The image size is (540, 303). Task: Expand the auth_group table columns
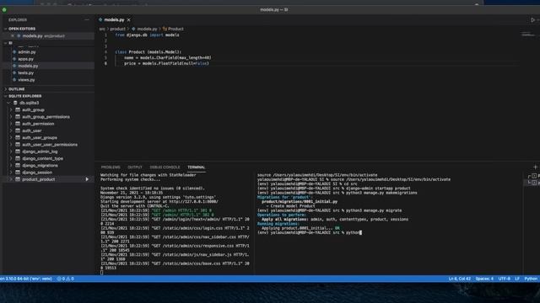(11, 109)
